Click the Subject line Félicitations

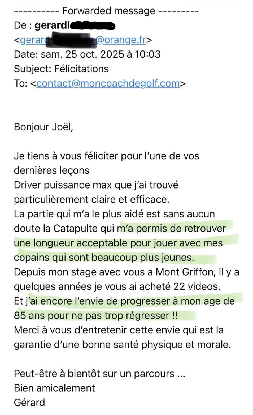[x=61, y=69]
